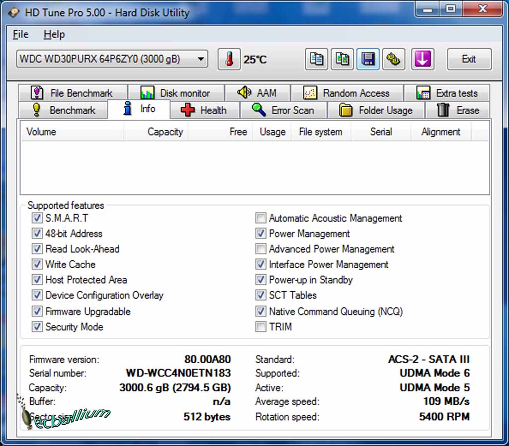Click the File system column header
This screenshot has width=509, height=446.
320,132
